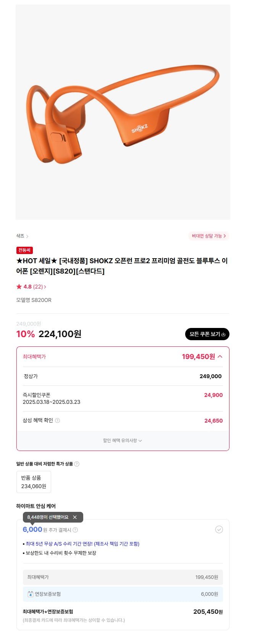Click the red 전동쎄 badge

click(24, 250)
